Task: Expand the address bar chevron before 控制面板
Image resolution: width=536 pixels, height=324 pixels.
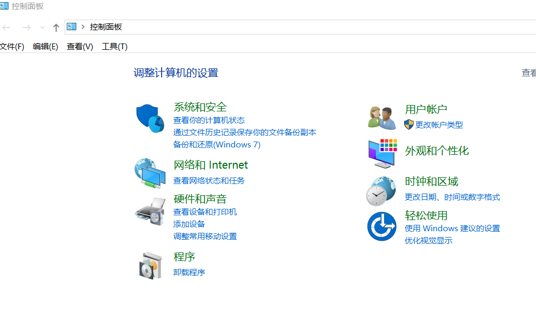Action: [x=83, y=27]
